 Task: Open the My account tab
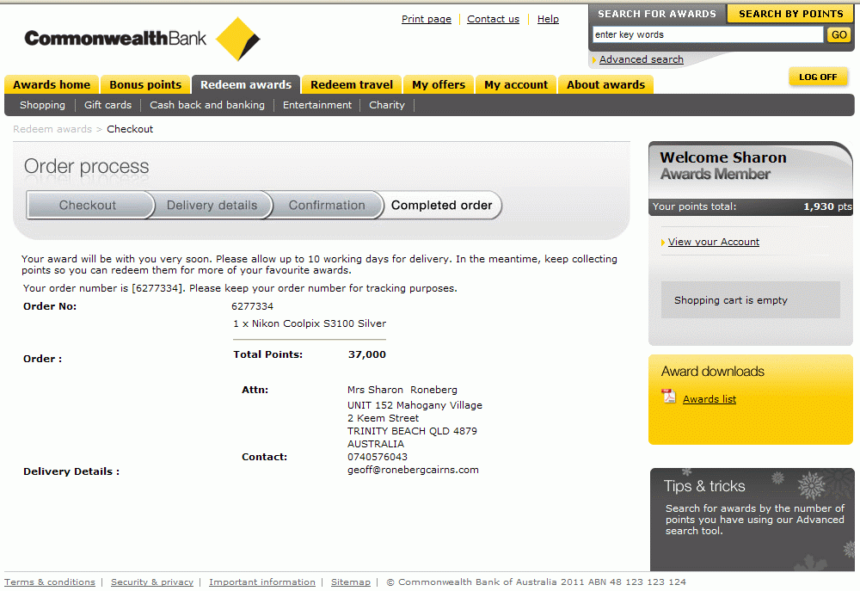[515, 84]
